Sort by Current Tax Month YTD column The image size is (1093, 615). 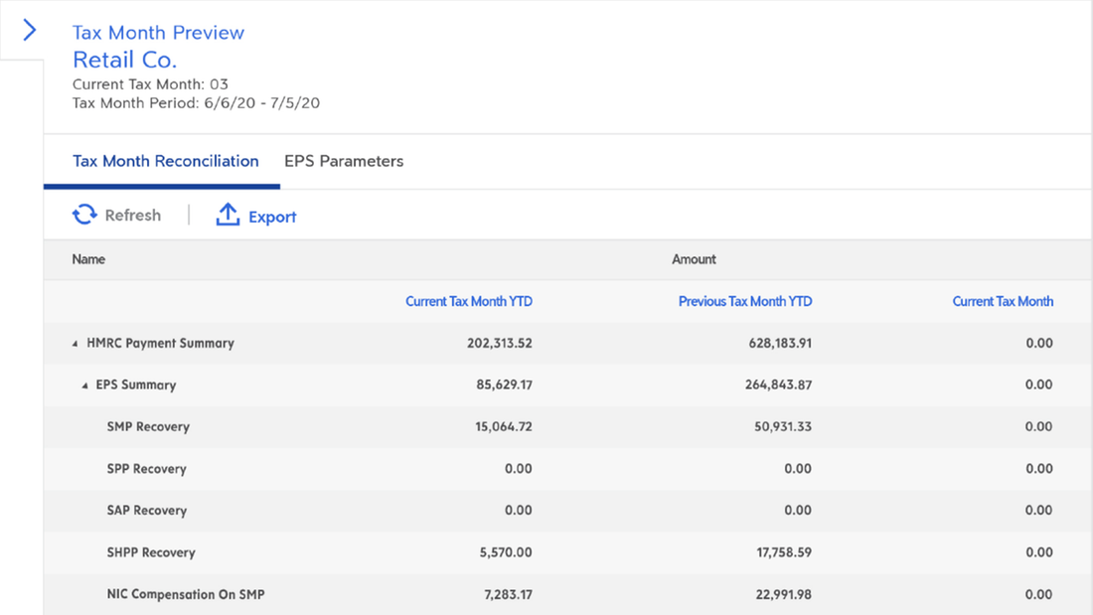pos(468,301)
